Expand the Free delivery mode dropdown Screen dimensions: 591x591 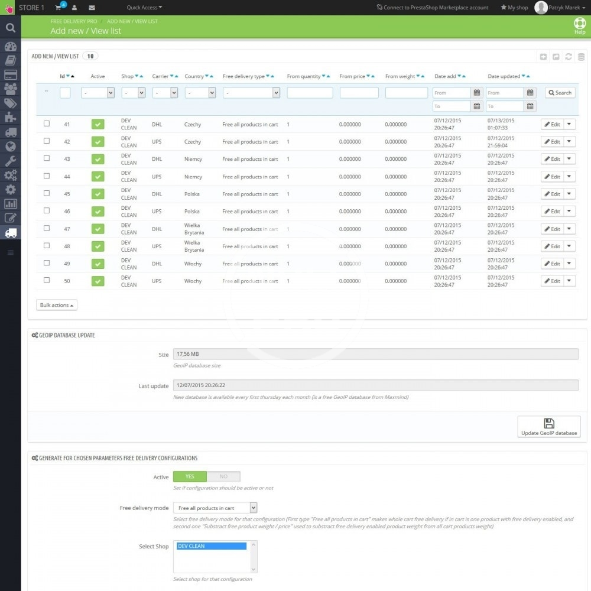pyautogui.click(x=215, y=508)
